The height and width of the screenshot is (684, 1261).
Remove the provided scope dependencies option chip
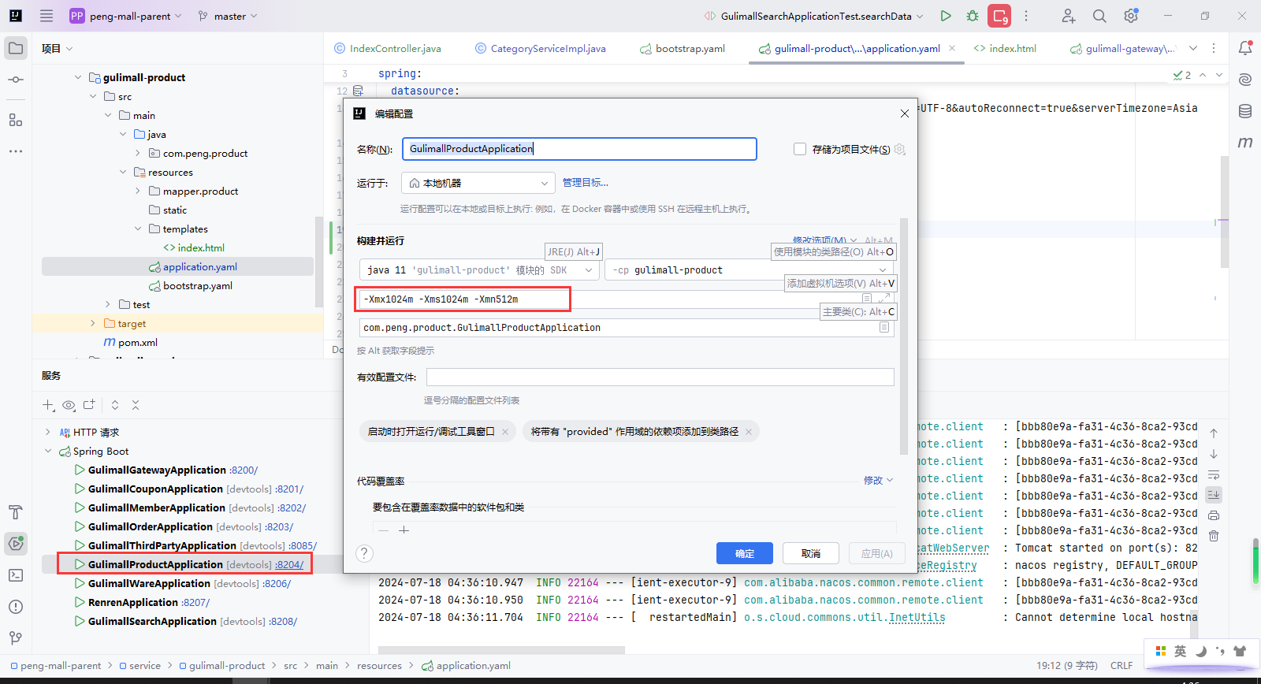coord(749,432)
